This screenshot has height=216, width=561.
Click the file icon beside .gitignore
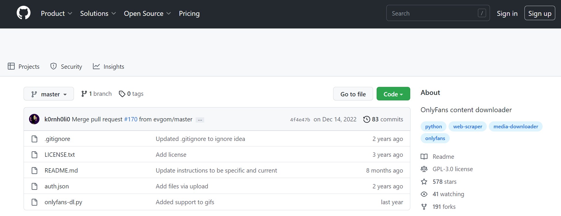click(x=35, y=139)
